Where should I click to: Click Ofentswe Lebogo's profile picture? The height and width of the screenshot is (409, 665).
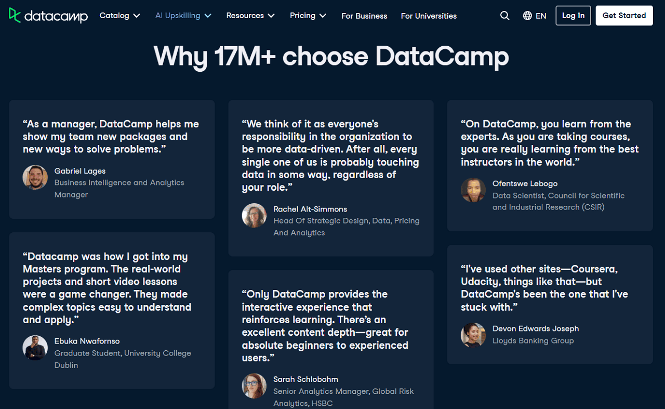click(x=473, y=190)
